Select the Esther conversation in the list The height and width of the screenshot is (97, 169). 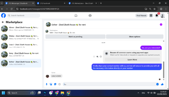[x=21, y=63]
